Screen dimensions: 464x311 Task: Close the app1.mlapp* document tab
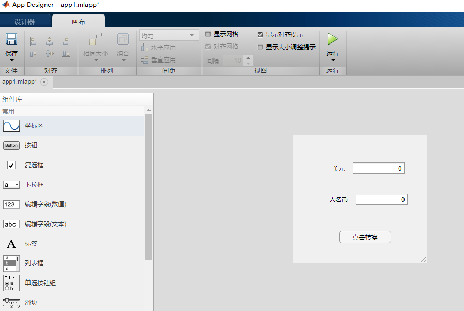[x=44, y=82]
